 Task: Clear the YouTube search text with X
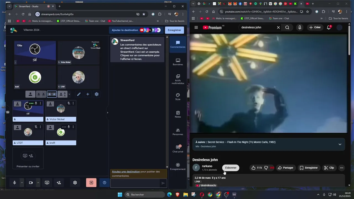coord(278,27)
